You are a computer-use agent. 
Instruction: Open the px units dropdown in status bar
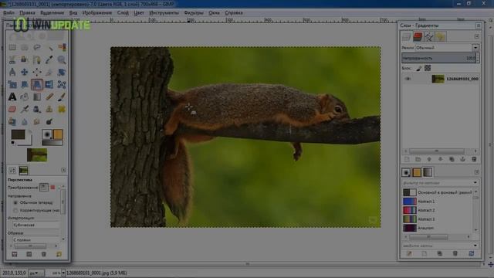click(x=36, y=273)
